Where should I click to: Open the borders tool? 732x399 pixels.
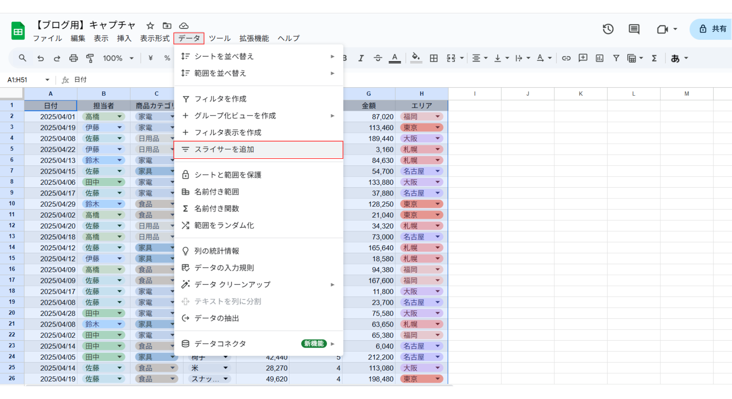point(434,58)
